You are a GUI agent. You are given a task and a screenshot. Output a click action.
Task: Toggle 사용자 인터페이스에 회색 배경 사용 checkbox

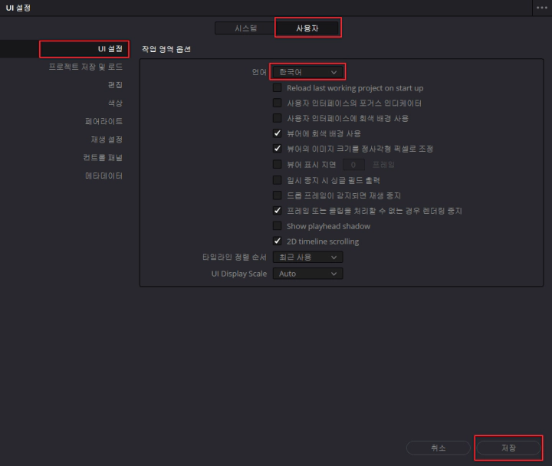(x=278, y=118)
